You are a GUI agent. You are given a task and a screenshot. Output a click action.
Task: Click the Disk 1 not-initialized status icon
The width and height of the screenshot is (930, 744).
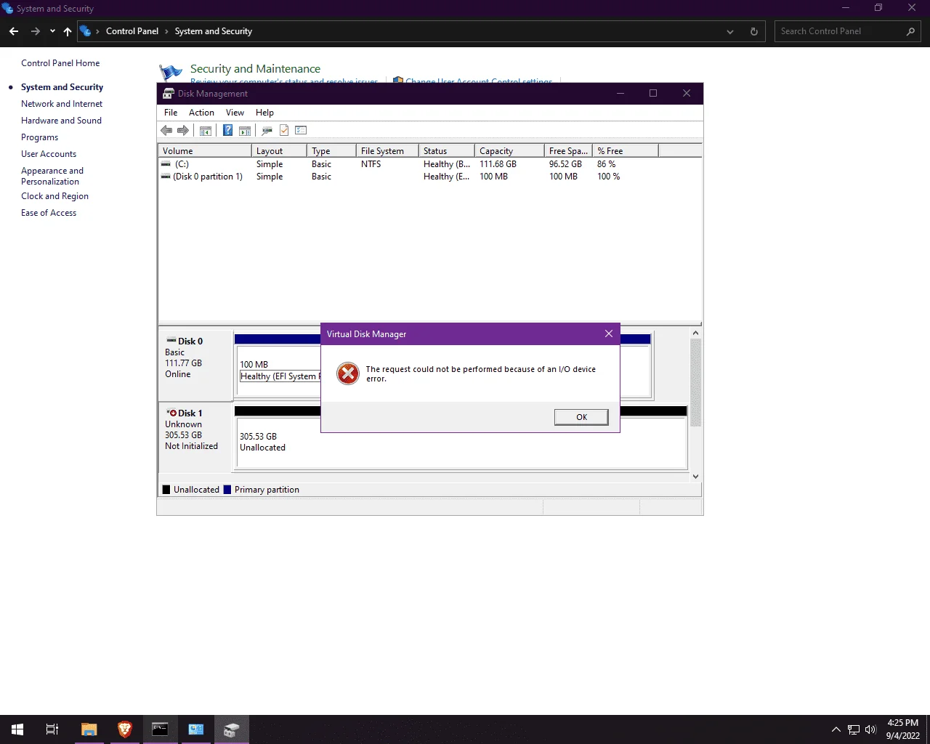pos(171,413)
